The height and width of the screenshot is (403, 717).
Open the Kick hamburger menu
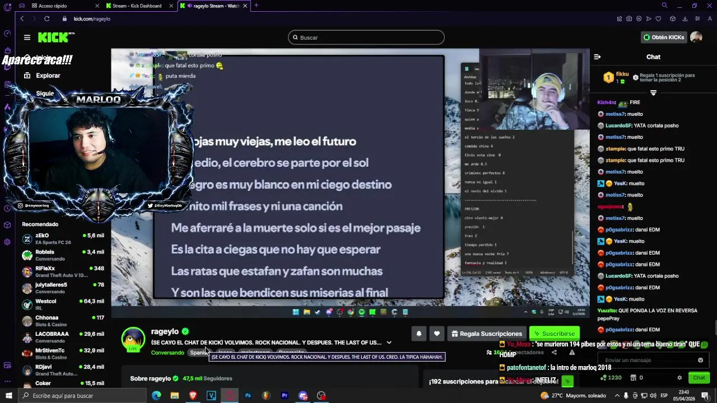[x=27, y=38]
